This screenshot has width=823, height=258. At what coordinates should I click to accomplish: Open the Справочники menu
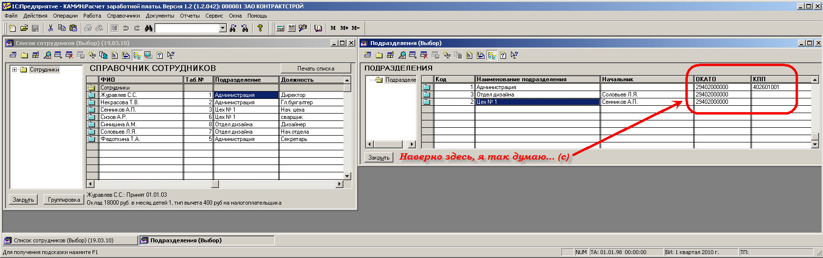123,16
